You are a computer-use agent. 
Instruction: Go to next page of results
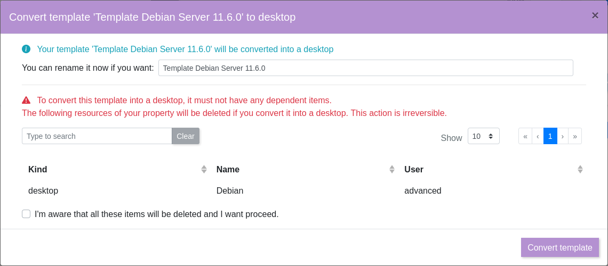click(563, 136)
